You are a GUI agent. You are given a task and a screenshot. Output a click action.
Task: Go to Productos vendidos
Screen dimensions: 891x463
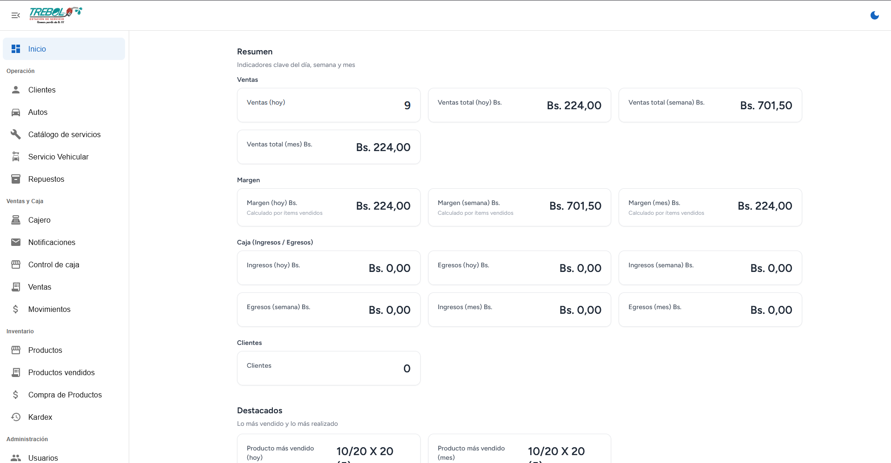62,372
